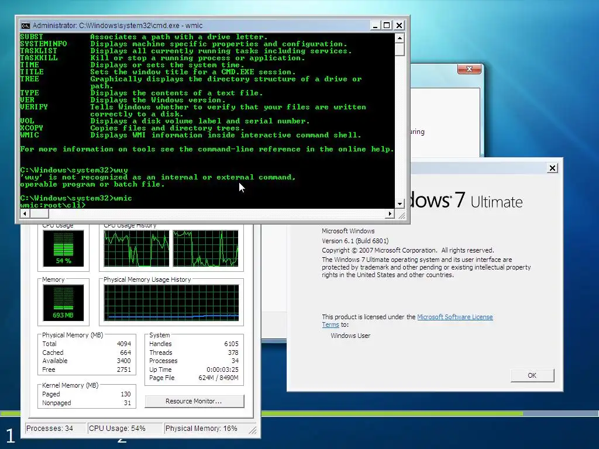Screen dimensions: 599x449
Task: Click the Windows User licensee name
Action: click(350, 336)
